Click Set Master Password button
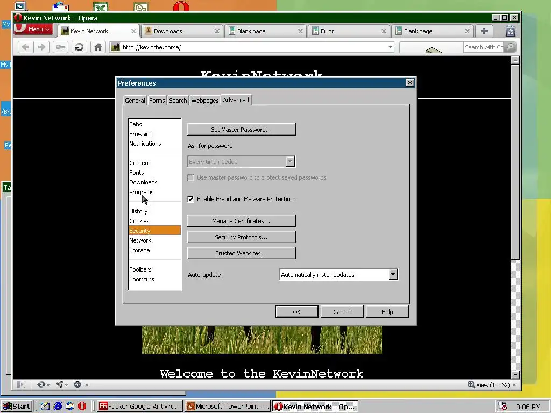Viewport: 551px width, 413px height. (x=242, y=129)
